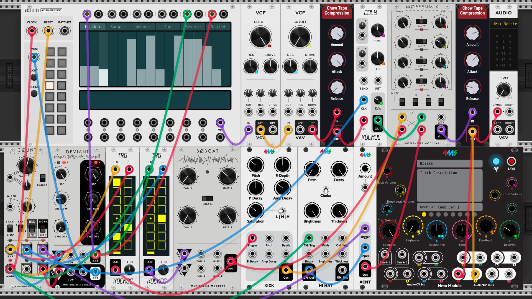Click the Breaks patch name field
The height and width of the screenshot is (299, 532).
click(x=449, y=163)
